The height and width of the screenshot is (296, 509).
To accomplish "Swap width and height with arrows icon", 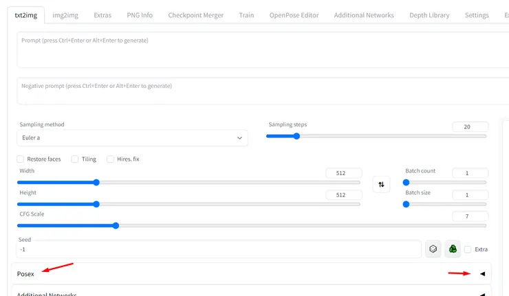I will tap(381, 184).
